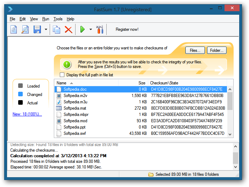
Task: Sort by the Name column header
Action: click(86, 83)
